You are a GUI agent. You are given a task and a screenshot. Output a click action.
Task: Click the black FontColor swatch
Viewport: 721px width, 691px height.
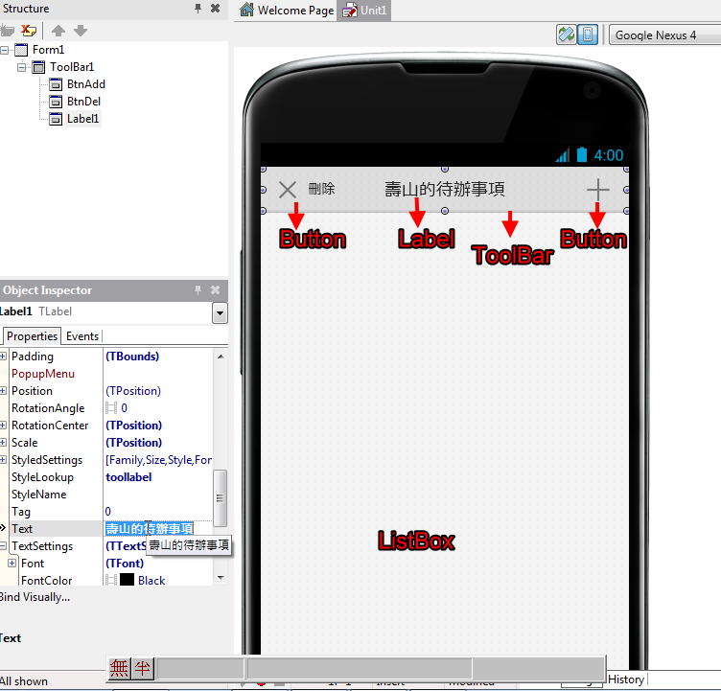[x=127, y=580]
